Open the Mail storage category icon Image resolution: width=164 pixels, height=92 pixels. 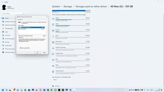[53, 60]
